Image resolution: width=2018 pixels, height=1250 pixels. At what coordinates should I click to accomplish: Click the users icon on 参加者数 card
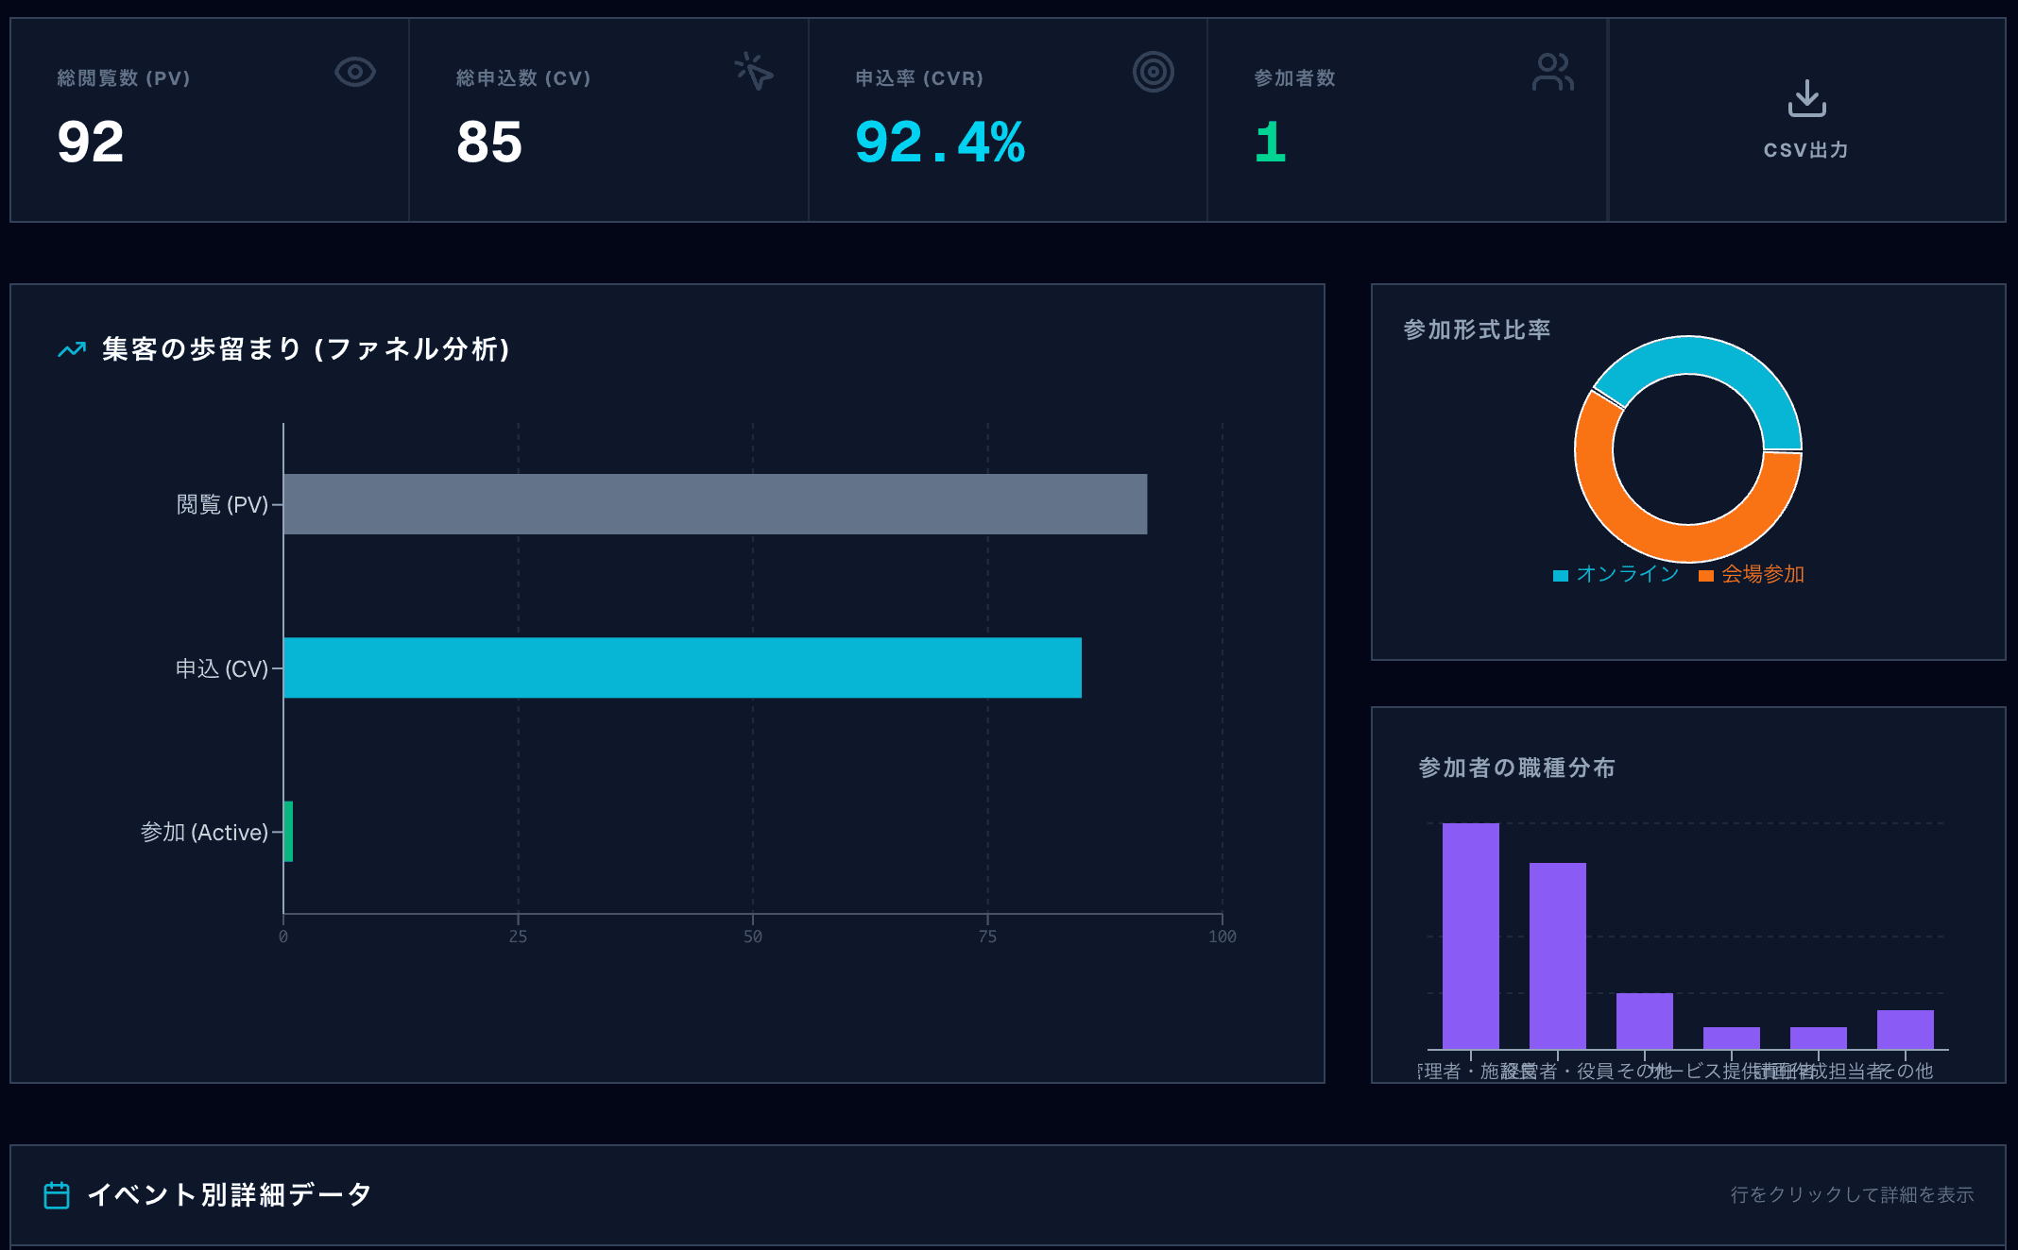click(1552, 72)
